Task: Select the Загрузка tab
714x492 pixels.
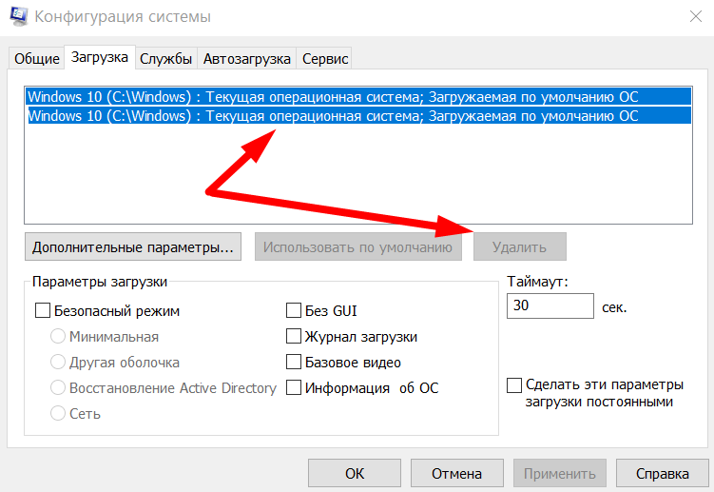Action: [100, 57]
